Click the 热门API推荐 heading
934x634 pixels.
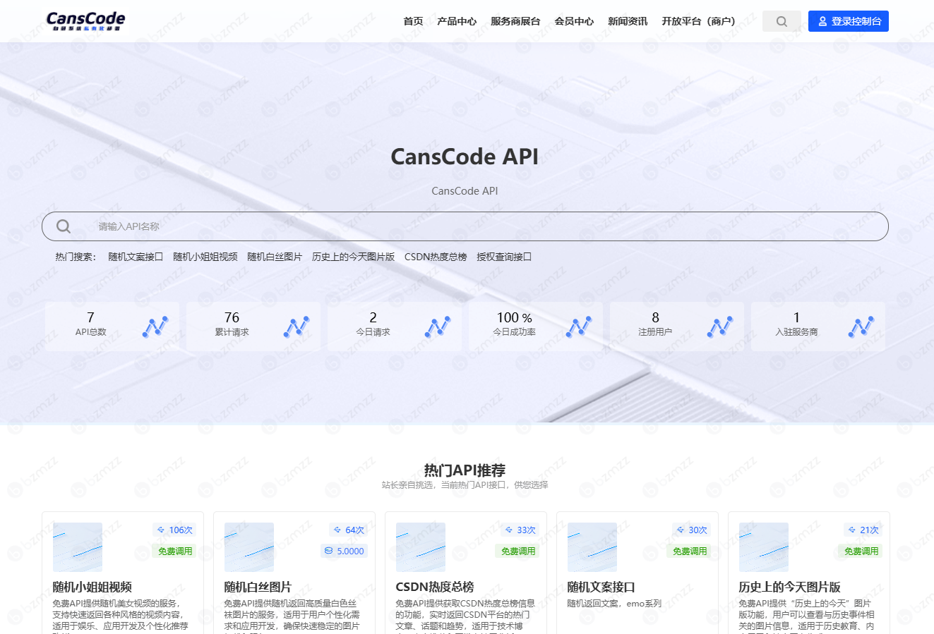pyautogui.click(x=465, y=470)
